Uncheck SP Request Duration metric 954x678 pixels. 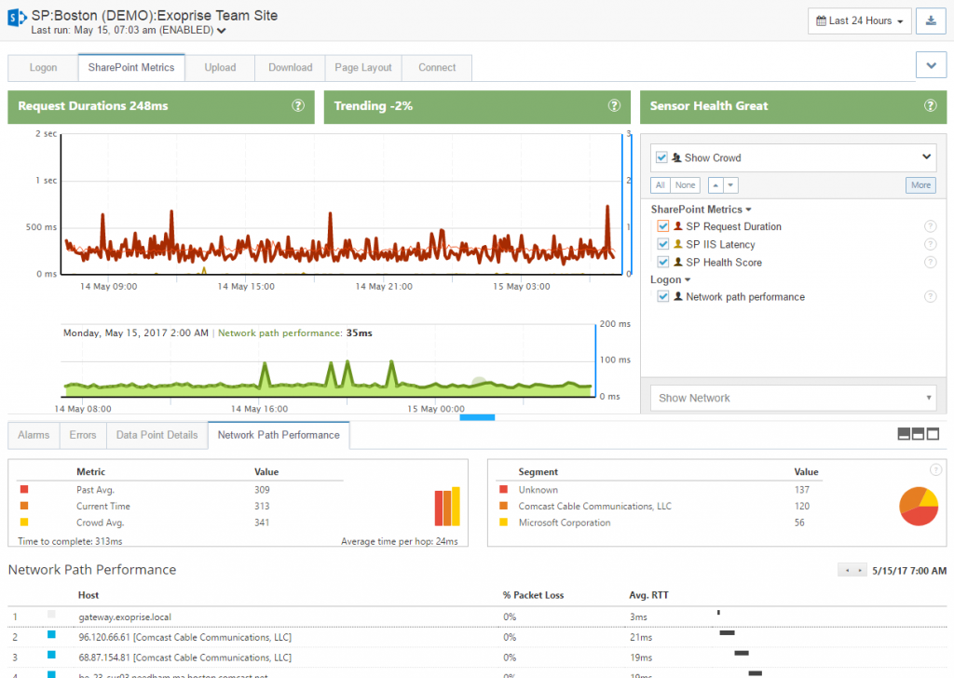[x=663, y=227]
